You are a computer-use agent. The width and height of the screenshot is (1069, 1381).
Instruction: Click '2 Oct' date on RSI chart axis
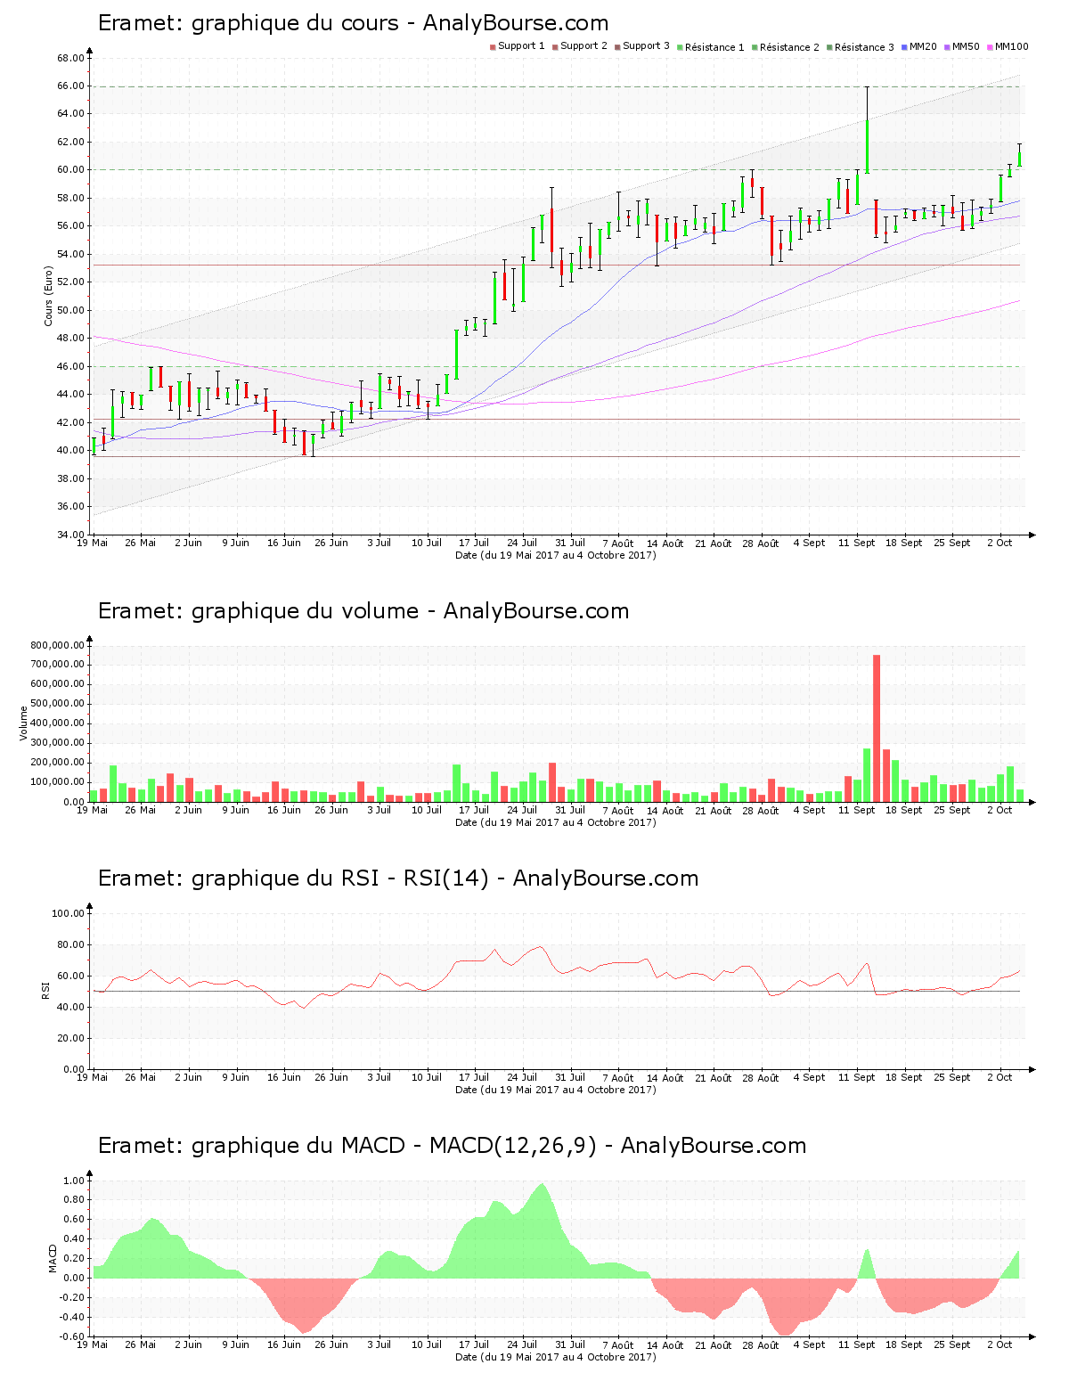[x=1000, y=1077]
